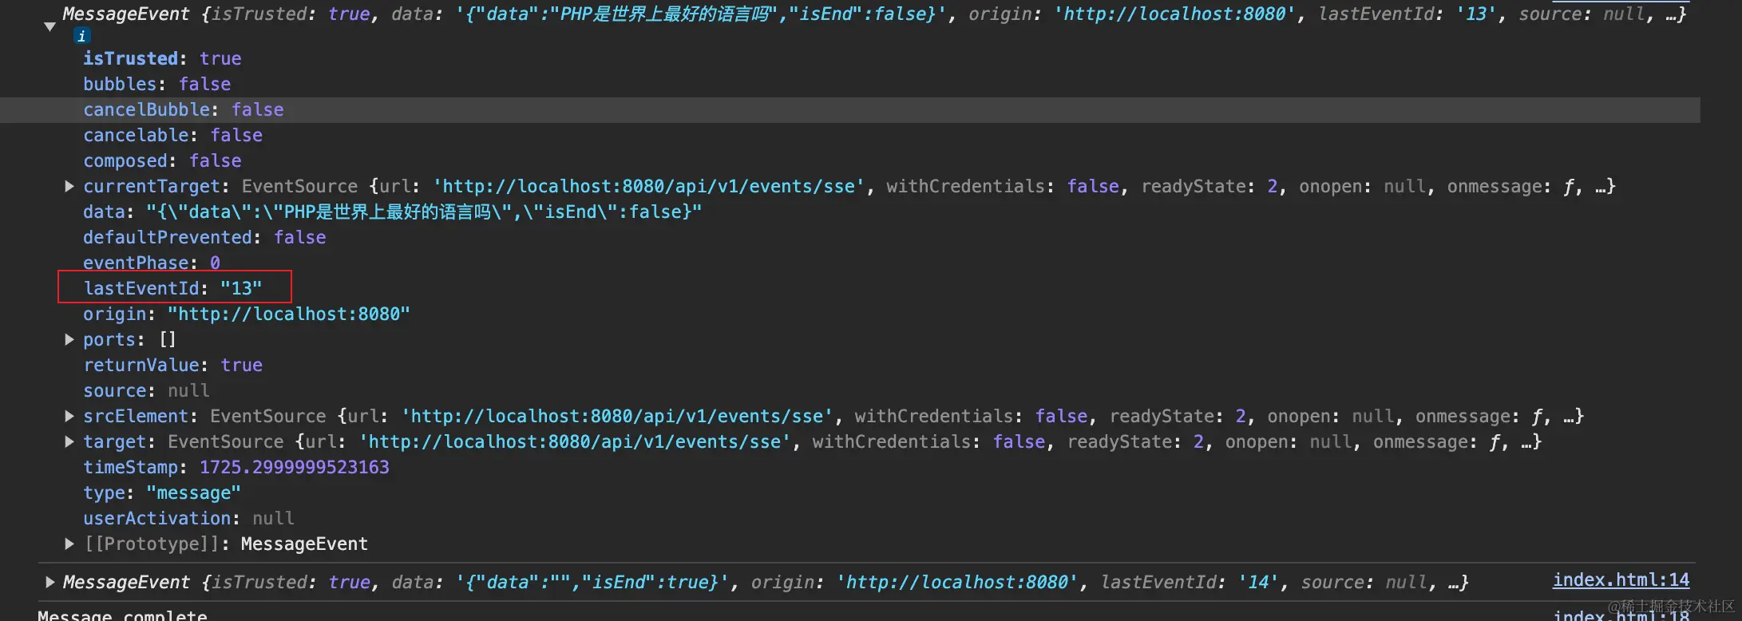Screen dimensions: 1742x621
Task: Select the lastEventId: "13" property
Action: pyautogui.click(x=172, y=288)
